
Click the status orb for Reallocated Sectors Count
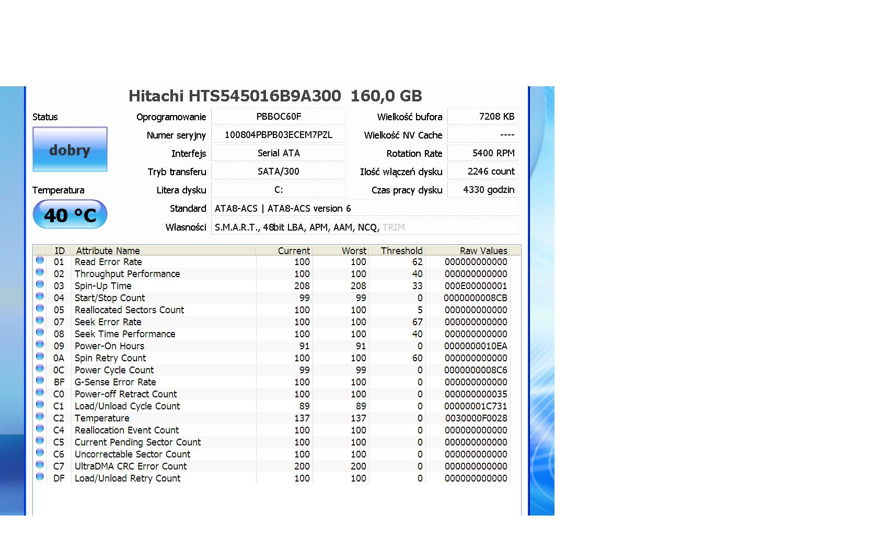pos(40,308)
